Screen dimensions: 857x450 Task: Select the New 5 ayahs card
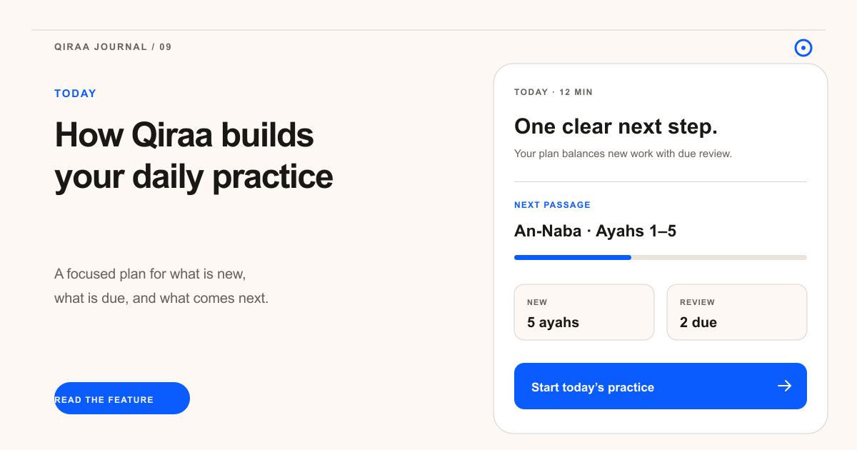click(x=584, y=312)
